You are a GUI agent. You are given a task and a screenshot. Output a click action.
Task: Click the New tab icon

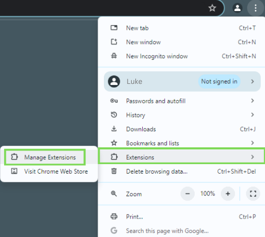tap(114, 28)
